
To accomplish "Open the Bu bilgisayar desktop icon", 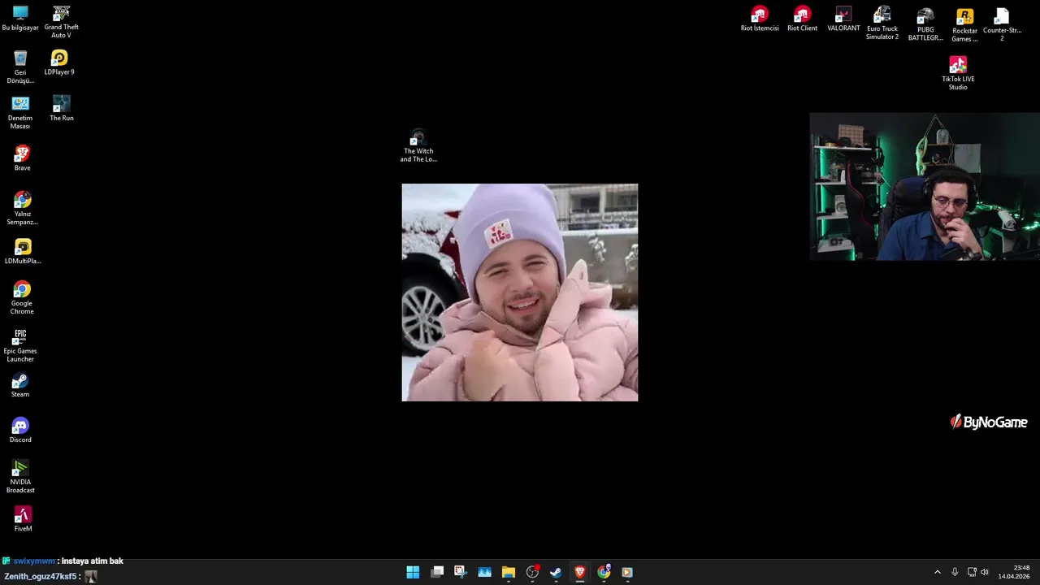I will (x=20, y=19).
